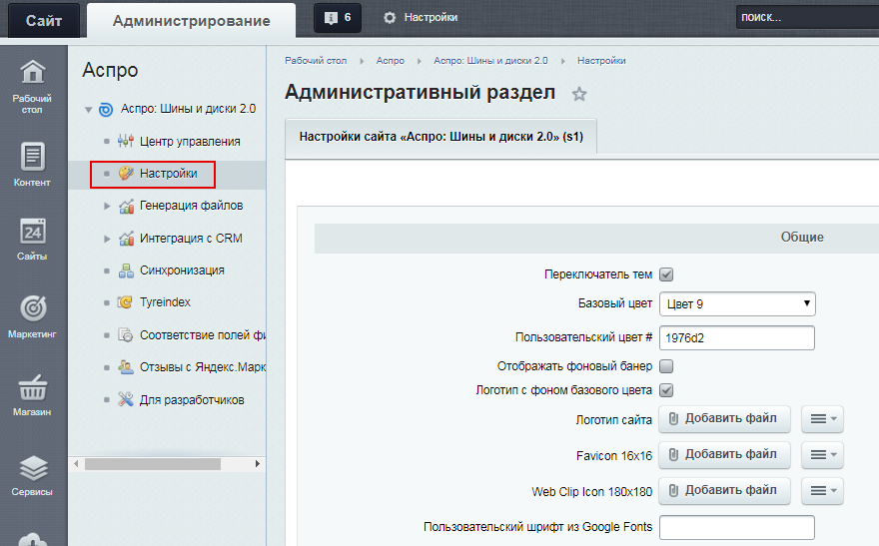
Task: Click the Соответствие полей icon
Action: (126, 334)
